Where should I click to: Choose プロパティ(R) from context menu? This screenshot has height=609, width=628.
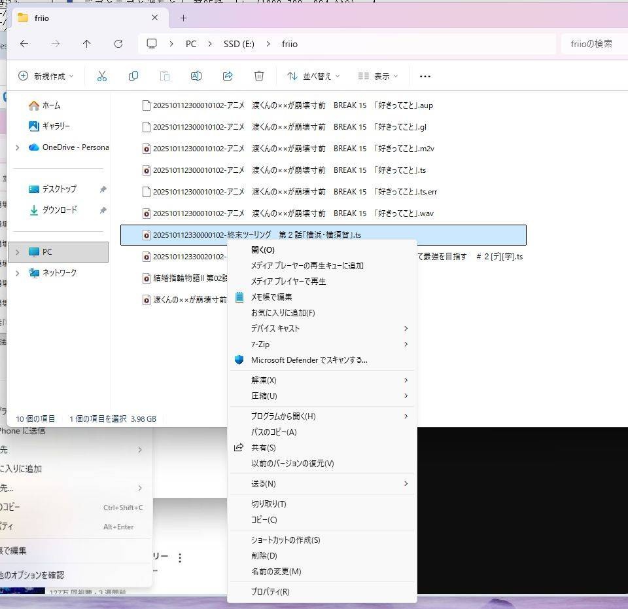[x=270, y=592]
